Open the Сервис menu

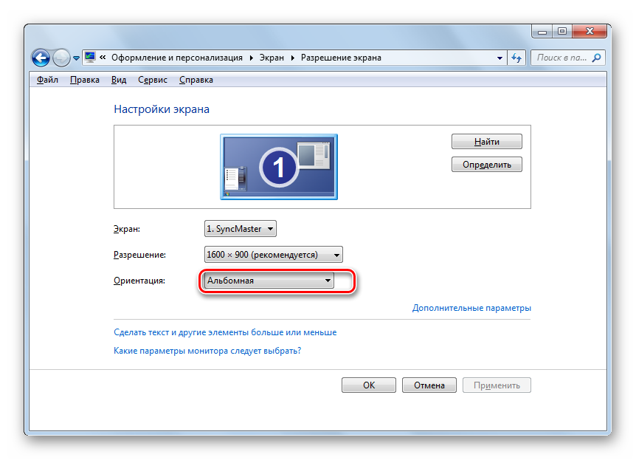click(153, 80)
